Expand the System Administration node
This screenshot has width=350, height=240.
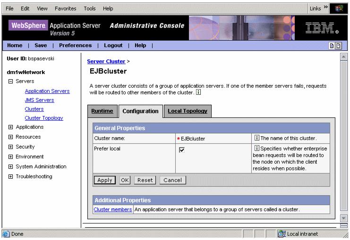click(10, 167)
